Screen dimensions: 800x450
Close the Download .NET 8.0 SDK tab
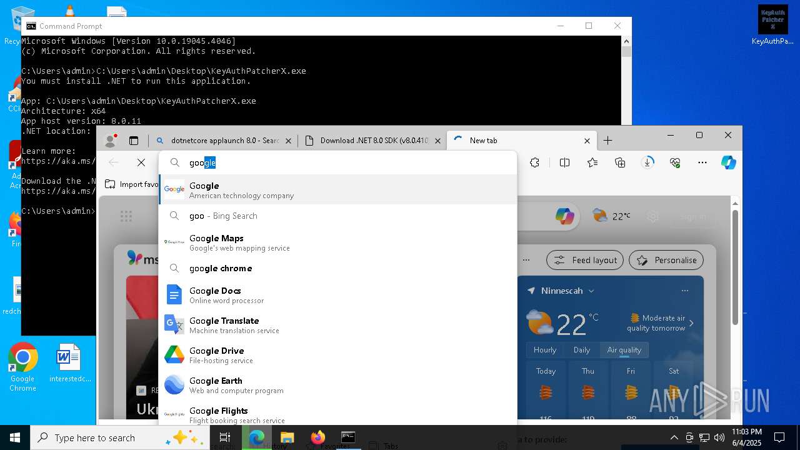437,141
